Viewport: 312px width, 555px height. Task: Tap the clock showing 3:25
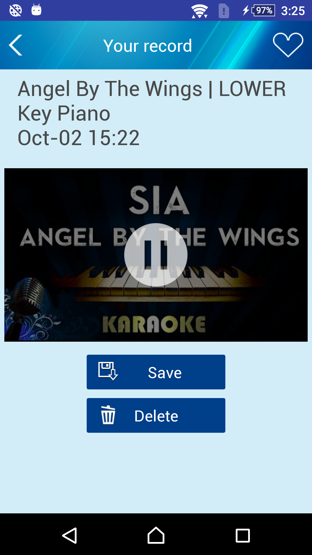[293, 11]
